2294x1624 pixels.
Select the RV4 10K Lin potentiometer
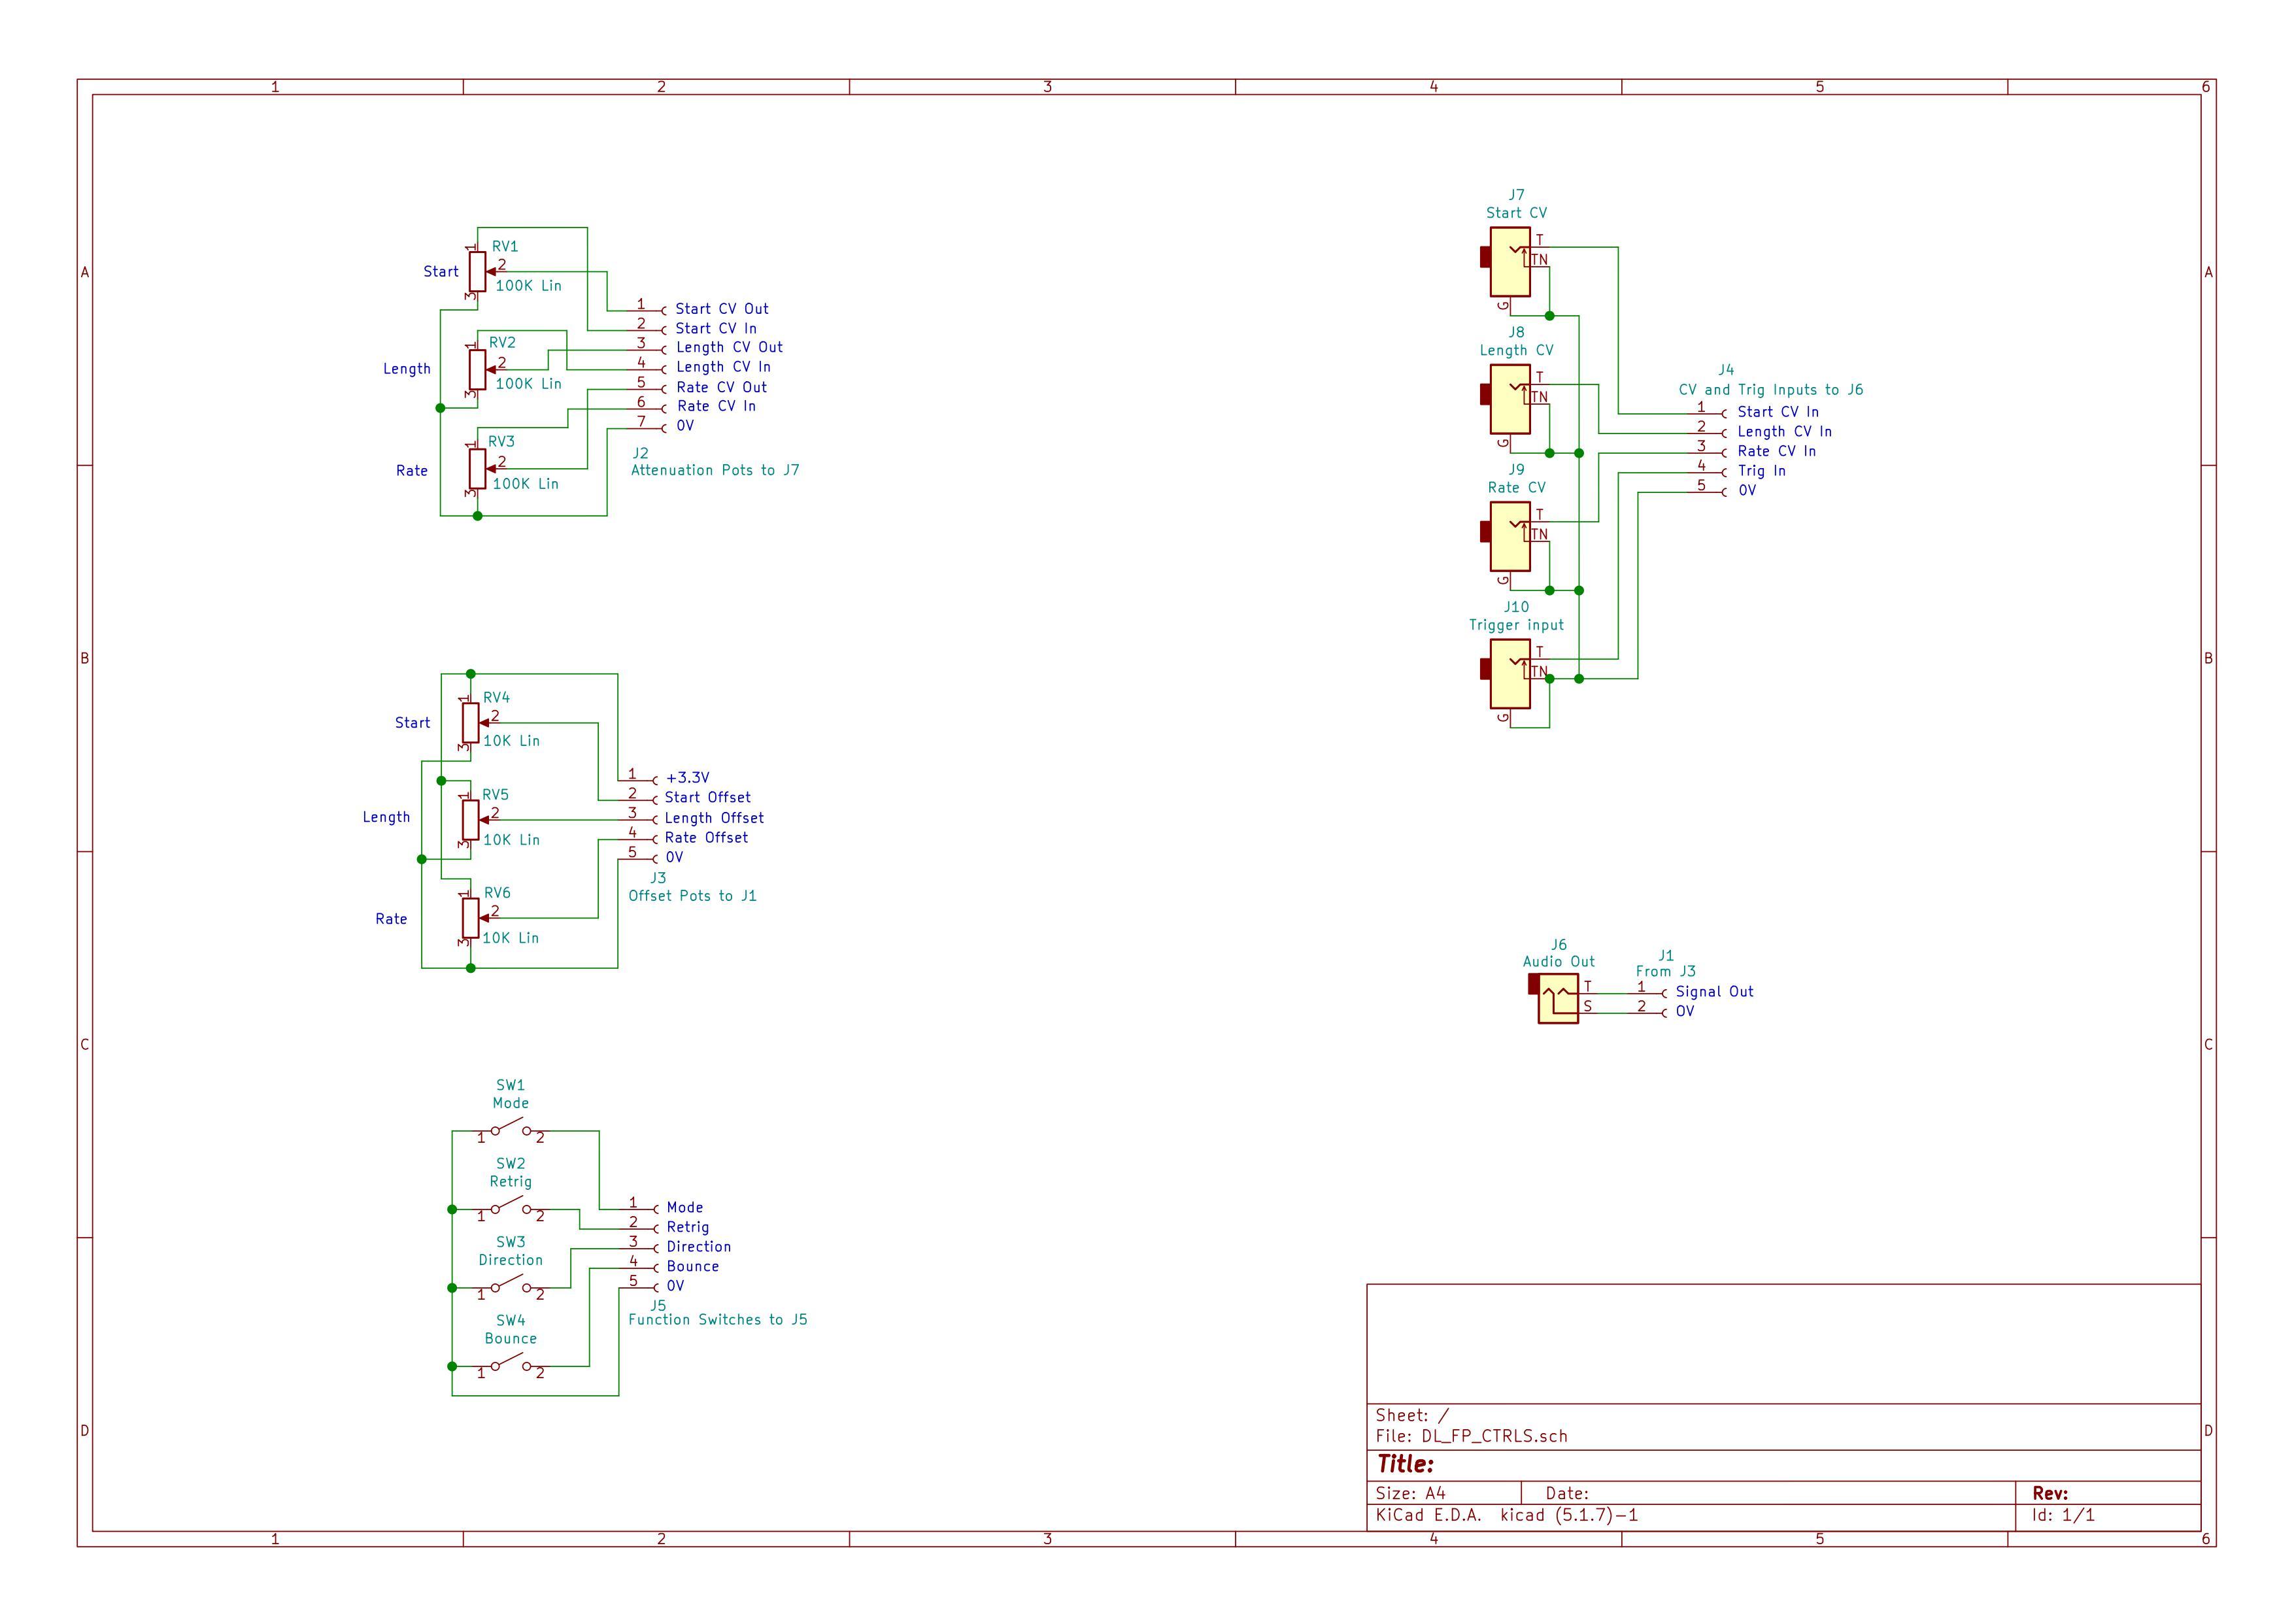tap(470, 722)
